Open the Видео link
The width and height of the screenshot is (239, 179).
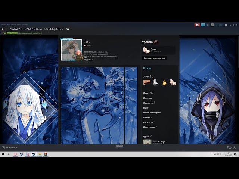146,108
